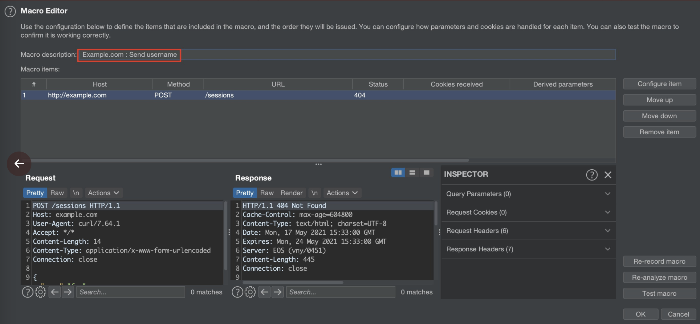Viewport: 700px width, 324px height.
Task: Switch Response view to Pretty tab
Action: point(245,193)
